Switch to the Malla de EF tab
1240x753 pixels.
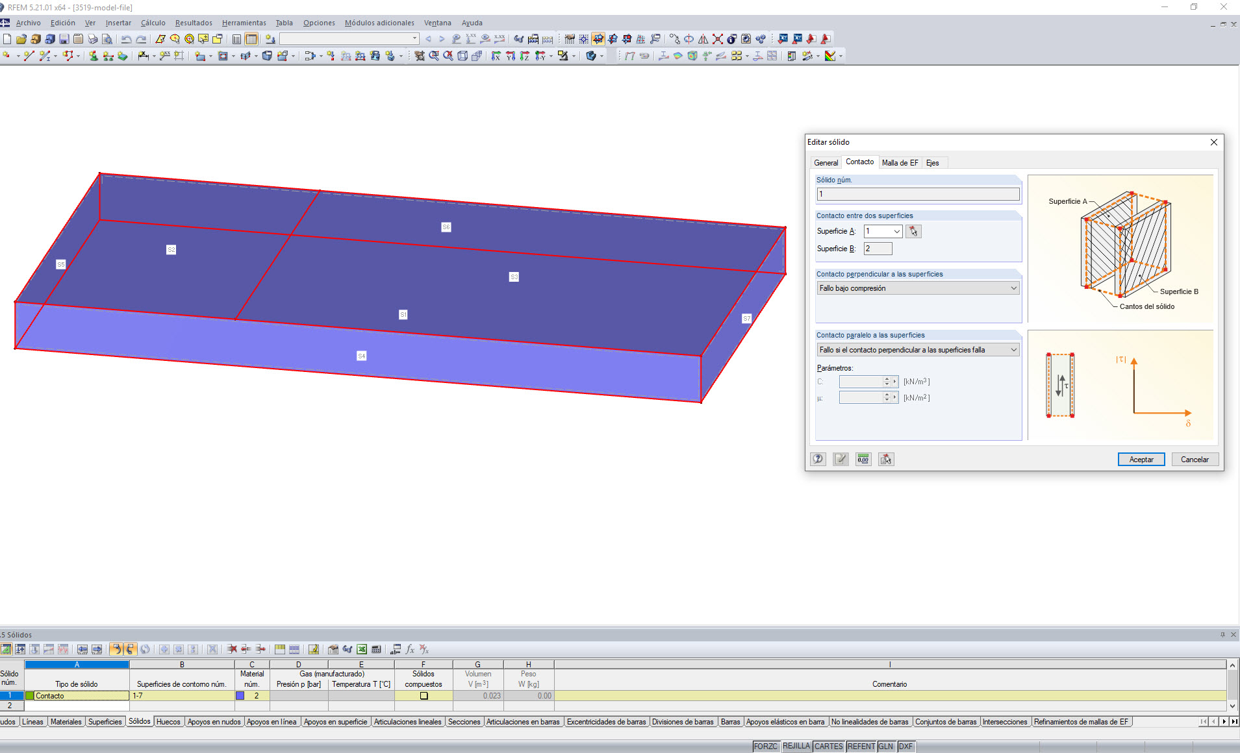[x=900, y=163]
